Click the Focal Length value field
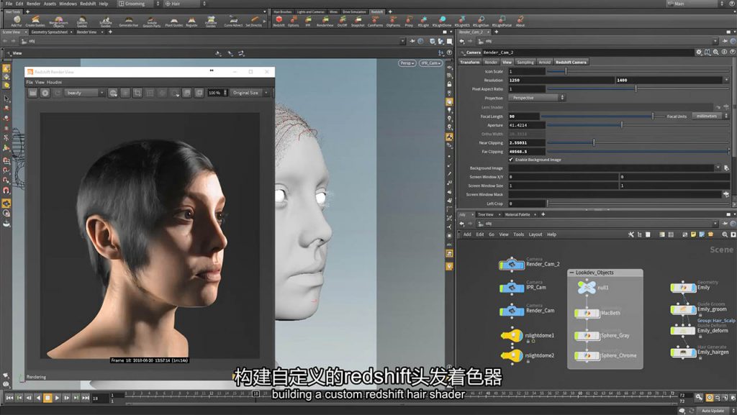 (524, 116)
